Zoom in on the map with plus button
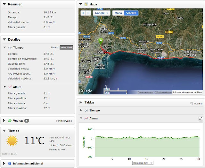Viewport: 205px width, 168px height. tap(83, 13)
